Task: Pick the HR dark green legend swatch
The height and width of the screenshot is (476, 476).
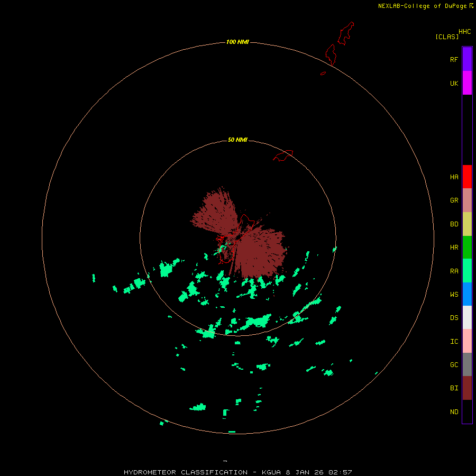Action: click(x=467, y=248)
